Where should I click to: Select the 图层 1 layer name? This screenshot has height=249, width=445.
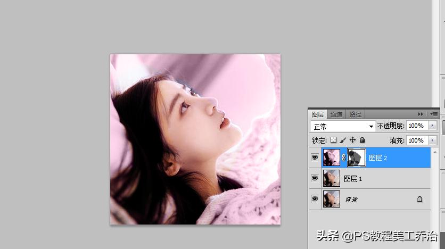[353, 179]
